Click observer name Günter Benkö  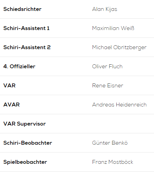[x=110, y=143]
